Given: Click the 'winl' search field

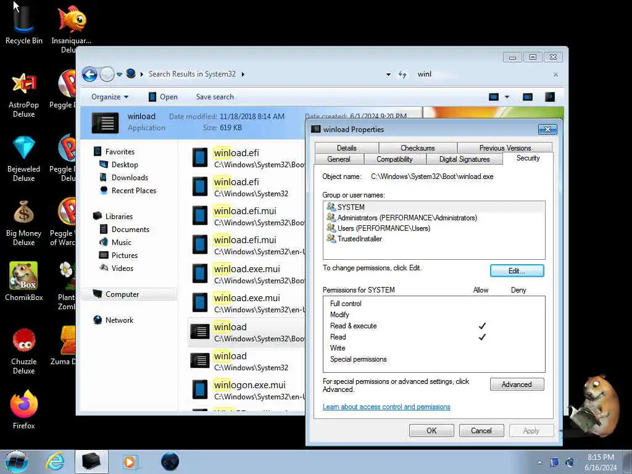Looking at the screenshot, I should [481, 74].
